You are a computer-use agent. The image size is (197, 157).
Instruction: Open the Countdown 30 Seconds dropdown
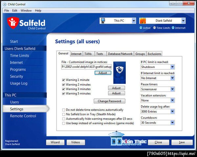pos(172,123)
